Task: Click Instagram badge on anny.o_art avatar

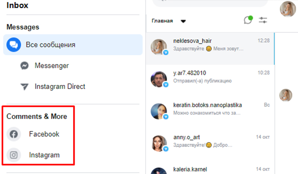Action: tap(166, 149)
